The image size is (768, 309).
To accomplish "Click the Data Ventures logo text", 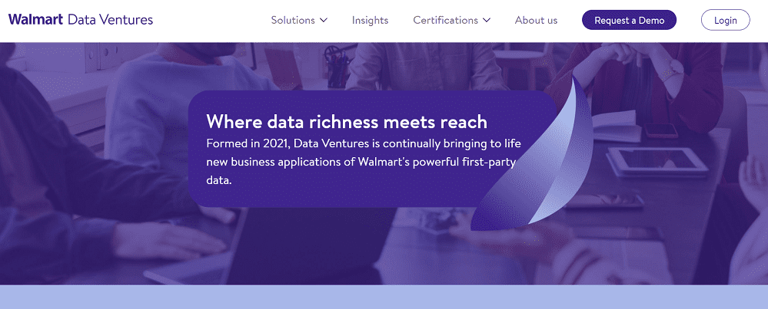I will [x=110, y=20].
